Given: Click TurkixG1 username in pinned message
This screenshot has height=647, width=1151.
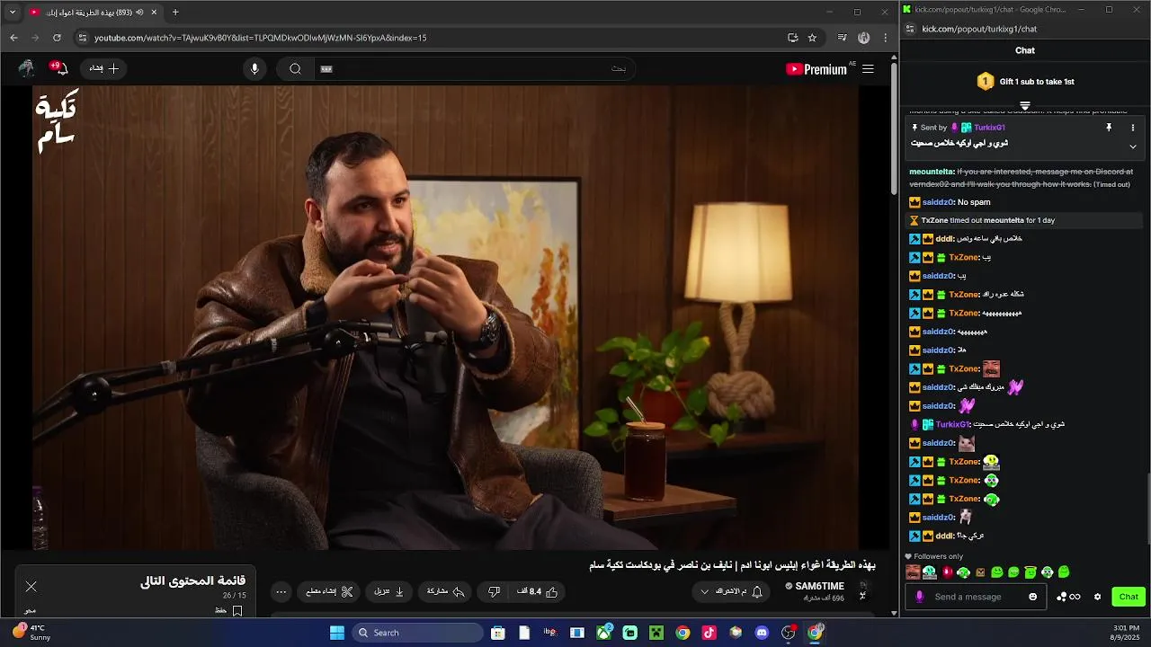Looking at the screenshot, I should (x=989, y=128).
